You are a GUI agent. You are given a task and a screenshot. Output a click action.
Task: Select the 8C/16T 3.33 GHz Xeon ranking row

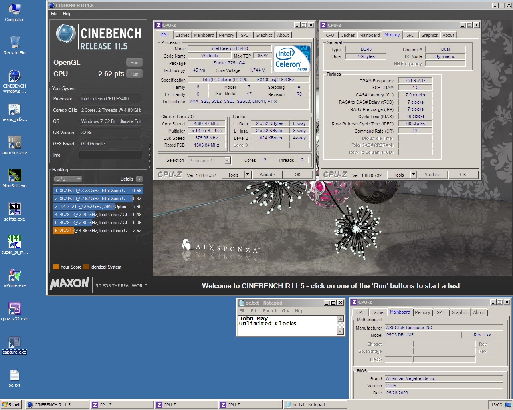point(98,191)
